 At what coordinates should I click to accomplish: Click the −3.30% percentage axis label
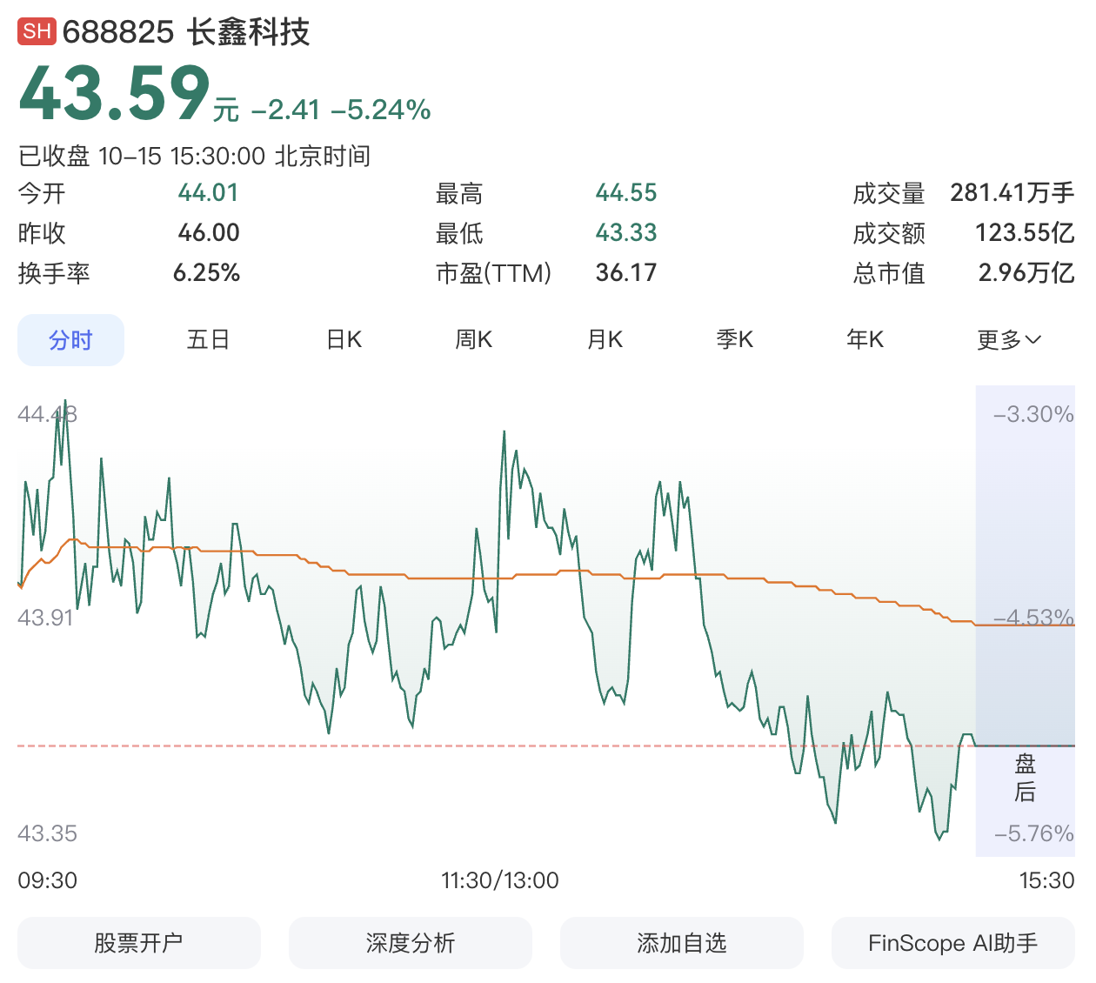point(1033,414)
